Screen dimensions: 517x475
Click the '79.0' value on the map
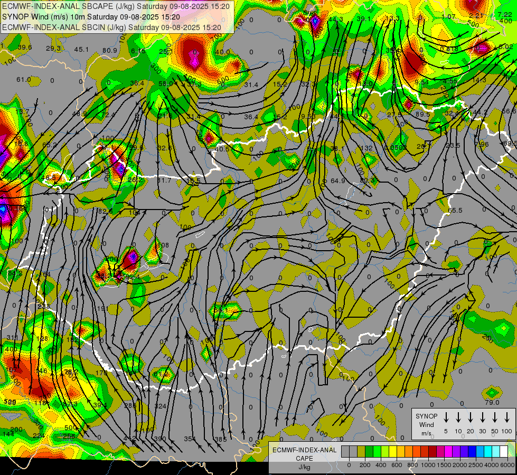click(492, 403)
